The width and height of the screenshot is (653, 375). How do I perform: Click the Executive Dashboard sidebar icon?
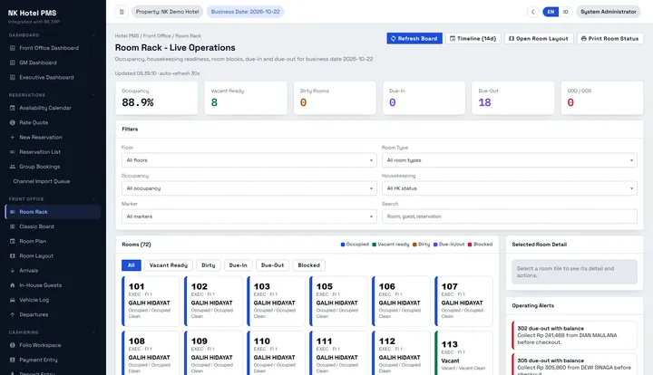[x=13, y=77]
